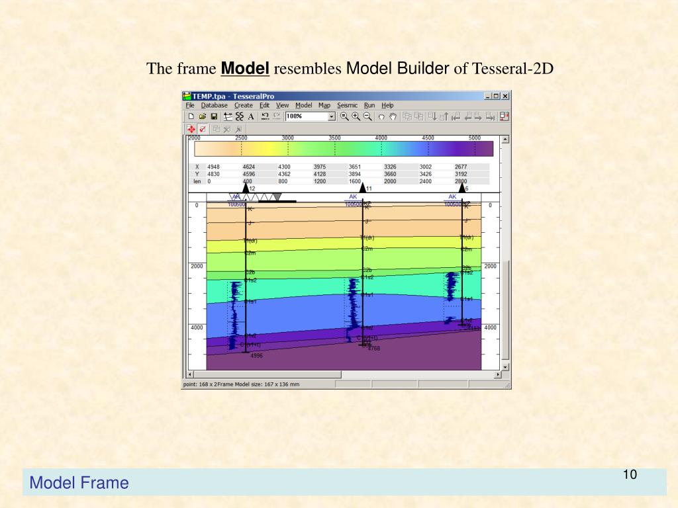Click the well marker labeled 6
678x508 pixels.
pyautogui.click(x=462, y=187)
